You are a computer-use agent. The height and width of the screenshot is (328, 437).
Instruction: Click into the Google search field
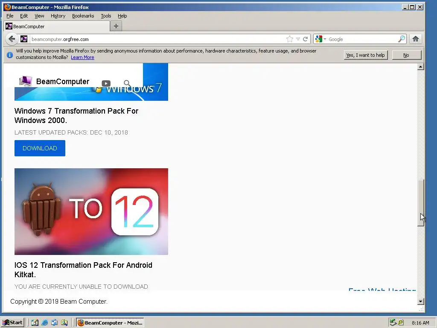(x=362, y=39)
